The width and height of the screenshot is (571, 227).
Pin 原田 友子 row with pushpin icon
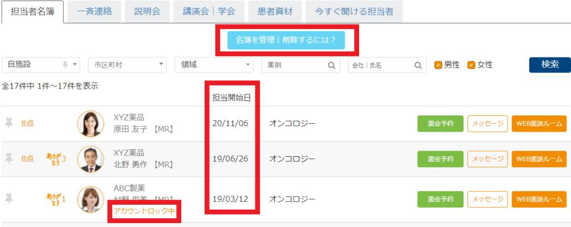pyautogui.click(x=9, y=123)
